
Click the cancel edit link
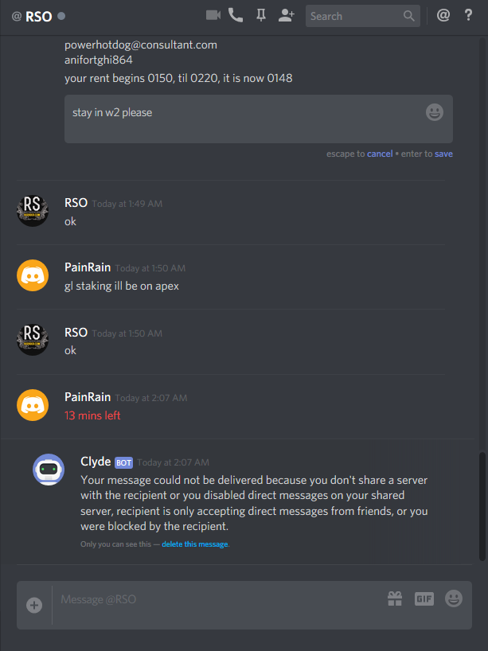[380, 154]
